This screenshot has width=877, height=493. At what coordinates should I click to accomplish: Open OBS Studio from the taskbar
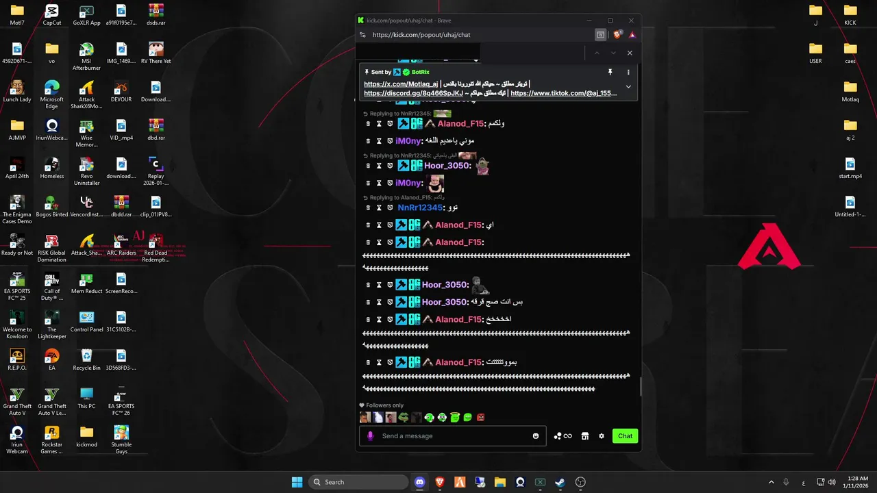pyautogui.click(x=581, y=482)
